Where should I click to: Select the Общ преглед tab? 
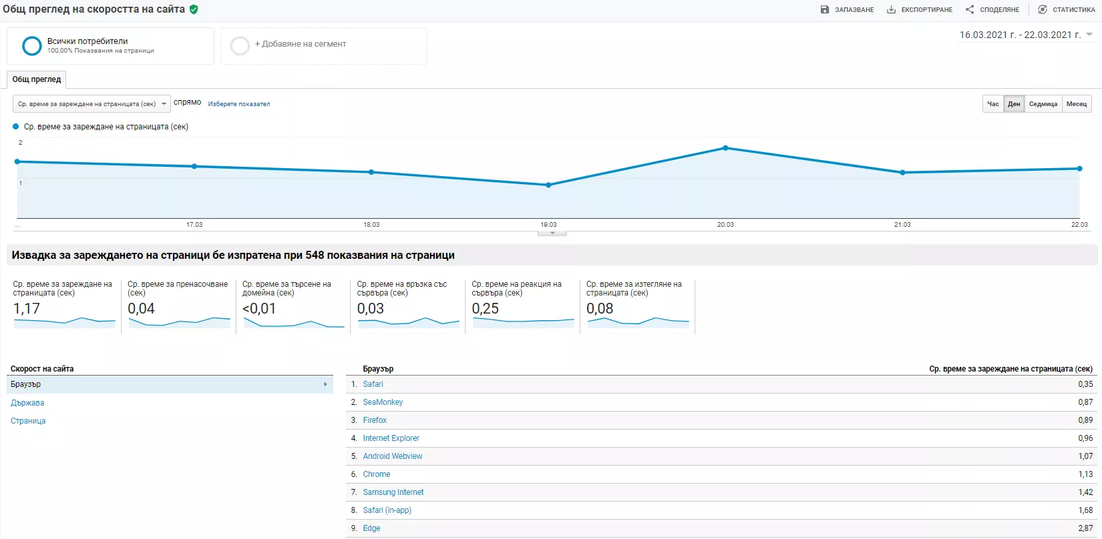tap(37, 79)
